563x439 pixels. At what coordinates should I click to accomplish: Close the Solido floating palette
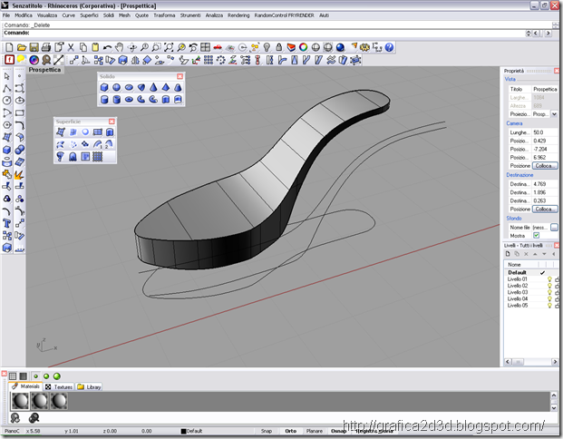(x=180, y=76)
